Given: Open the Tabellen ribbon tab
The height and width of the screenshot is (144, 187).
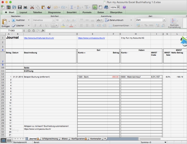Looking at the screenshot, I should (37, 12).
